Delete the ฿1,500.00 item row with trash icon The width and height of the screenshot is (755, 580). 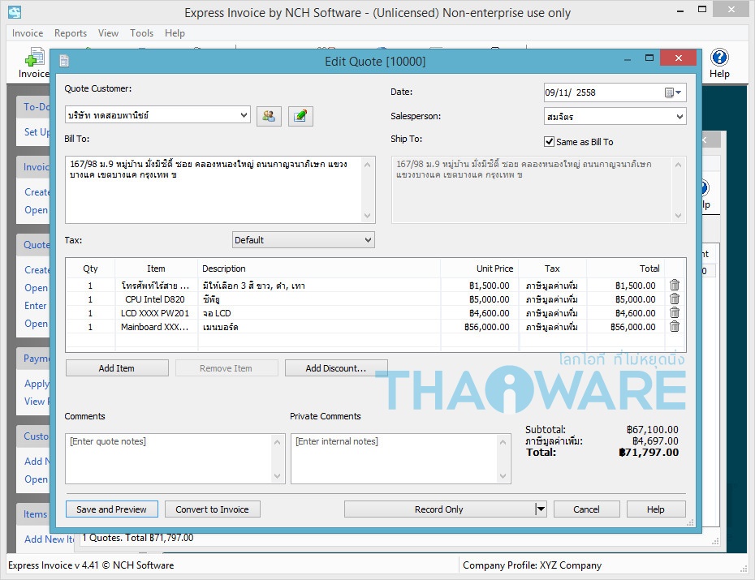click(675, 285)
